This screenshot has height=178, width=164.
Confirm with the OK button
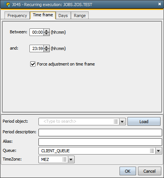128,171
